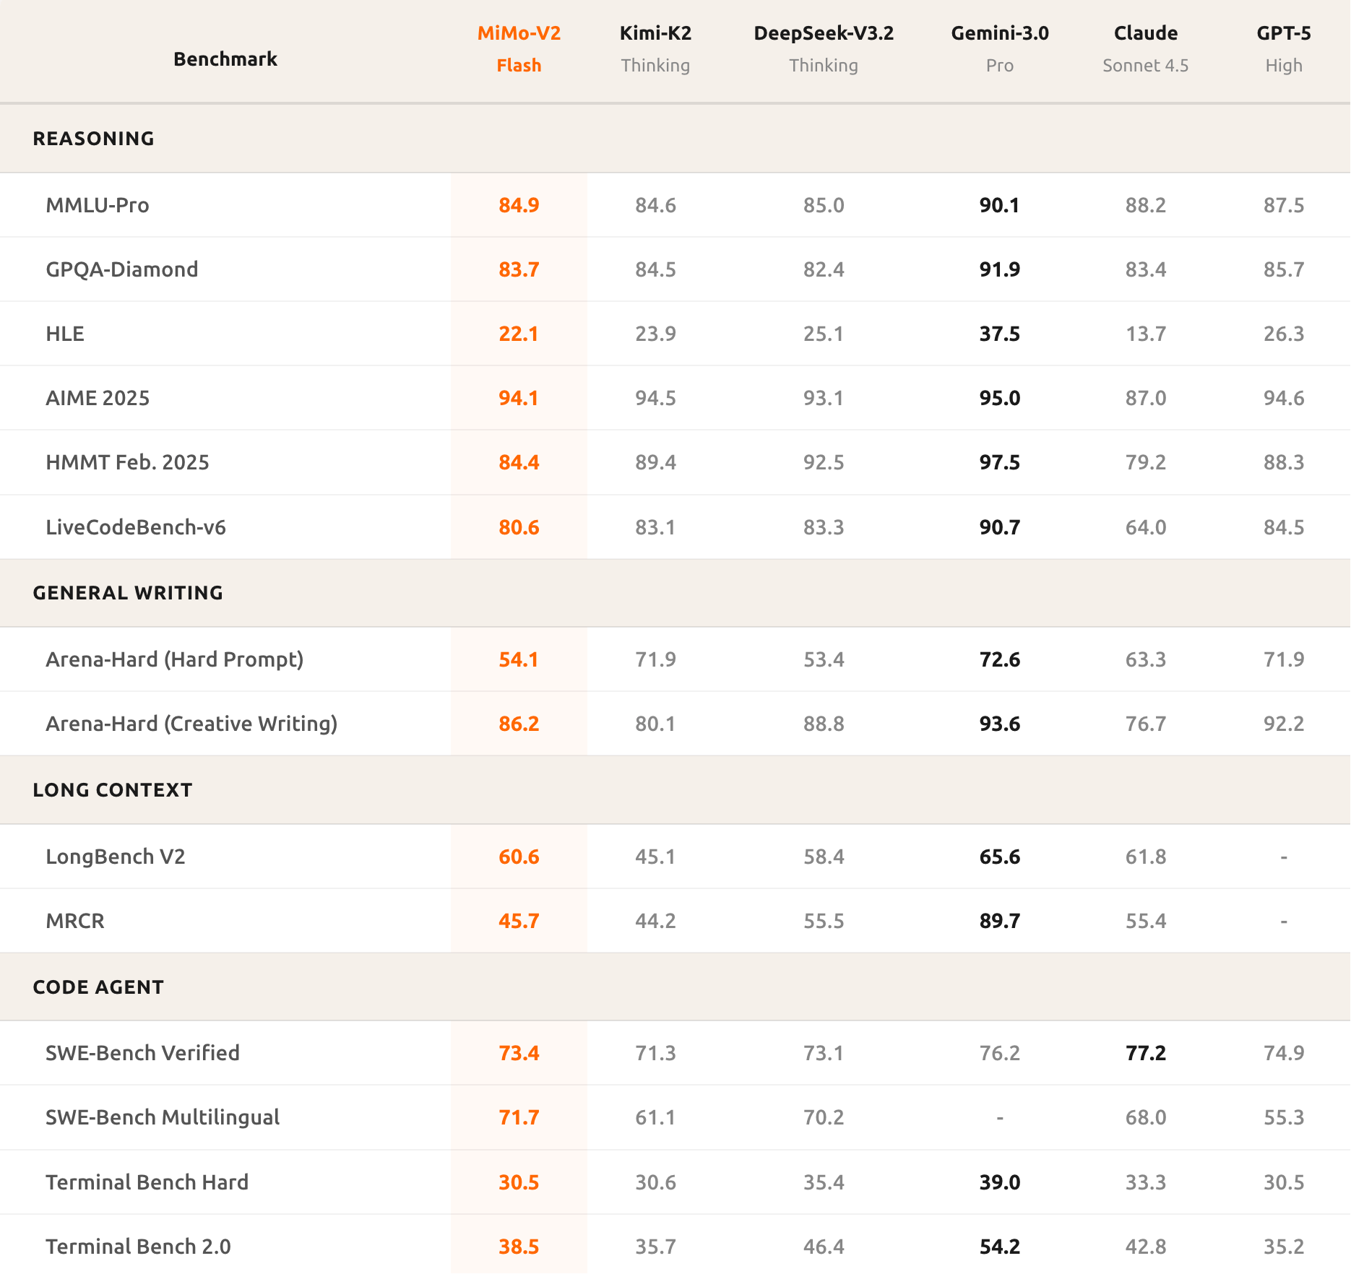Select Gemini-3.0's Terminal Bench Hard score "39.0"
Viewport: 1351px width, 1274px height.
point(1000,1182)
